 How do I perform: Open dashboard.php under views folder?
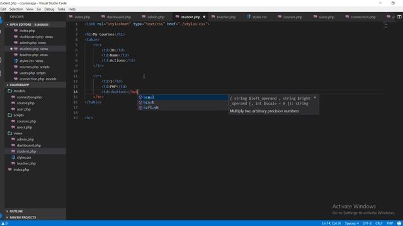pos(29,145)
